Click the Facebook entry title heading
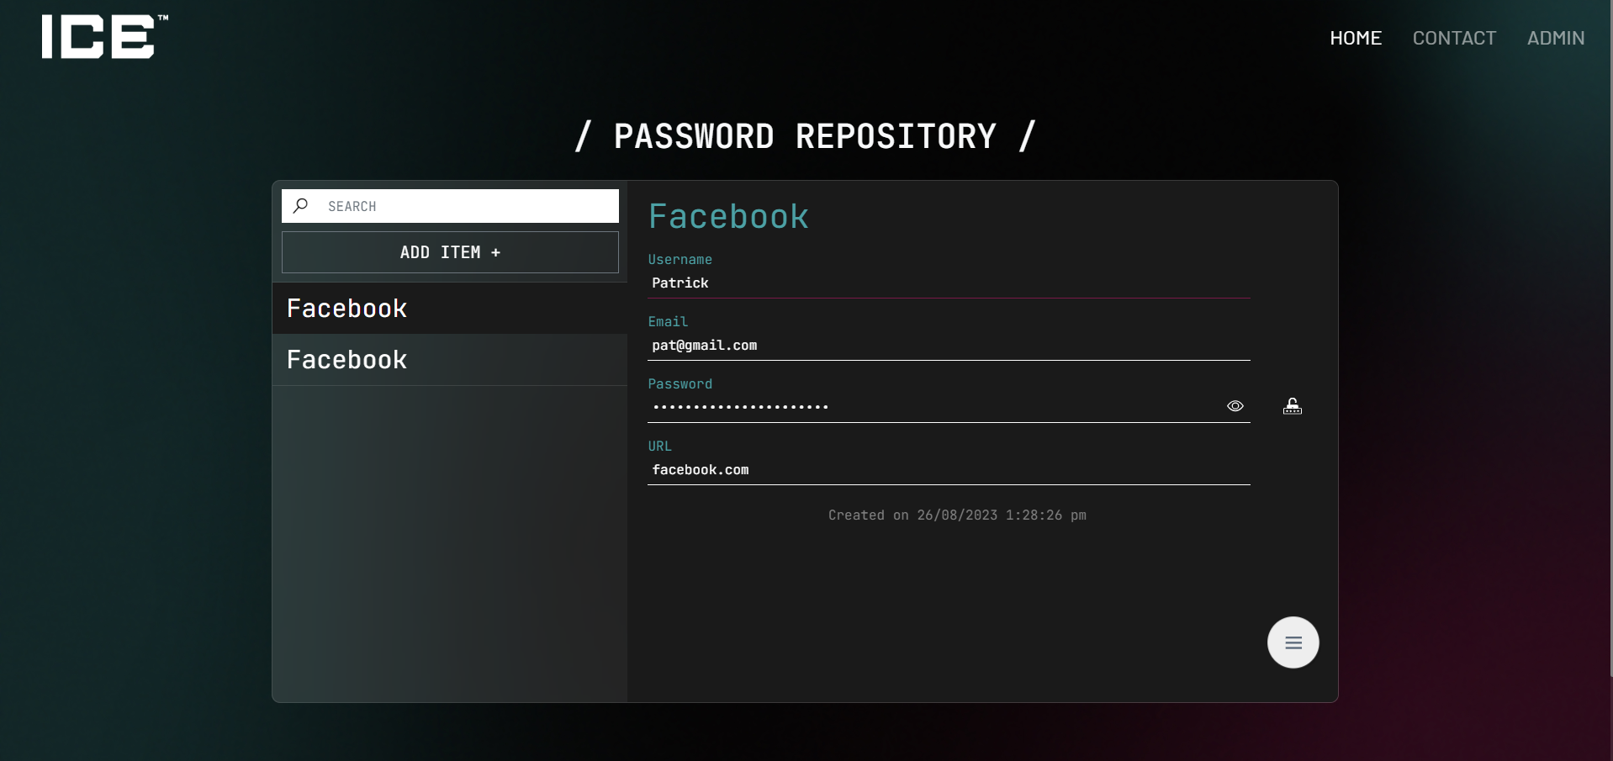Screen dimensions: 1613x761 pyautogui.click(x=728, y=217)
